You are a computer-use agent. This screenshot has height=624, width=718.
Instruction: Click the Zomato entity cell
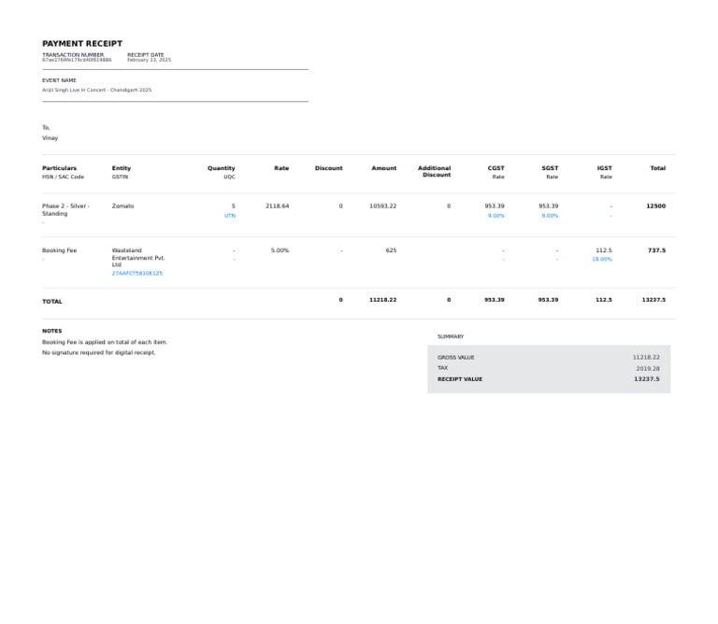click(x=122, y=206)
